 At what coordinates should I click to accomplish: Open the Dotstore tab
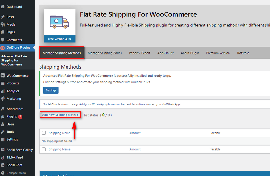(x=243, y=53)
